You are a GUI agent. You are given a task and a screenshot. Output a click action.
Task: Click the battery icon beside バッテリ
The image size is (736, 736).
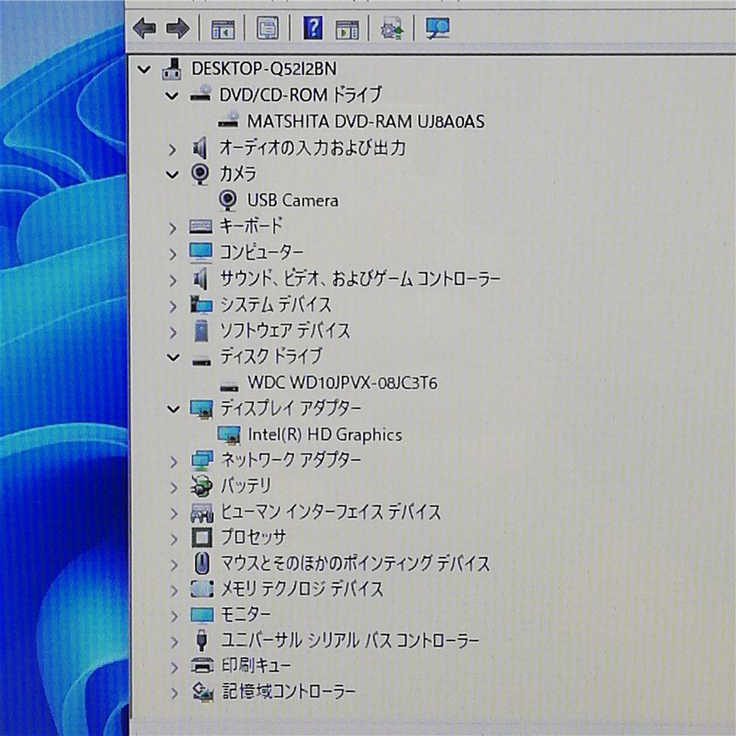tap(202, 486)
